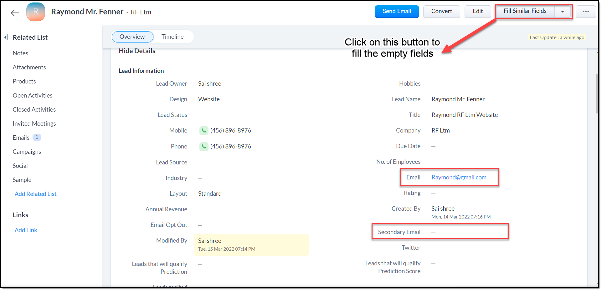Click the Add Related List link
The width and height of the screenshot is (602, 291).
click(35, 194)
